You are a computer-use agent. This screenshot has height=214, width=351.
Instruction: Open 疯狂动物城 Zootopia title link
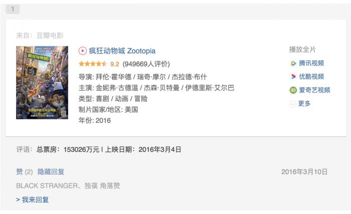pos(122,50)
